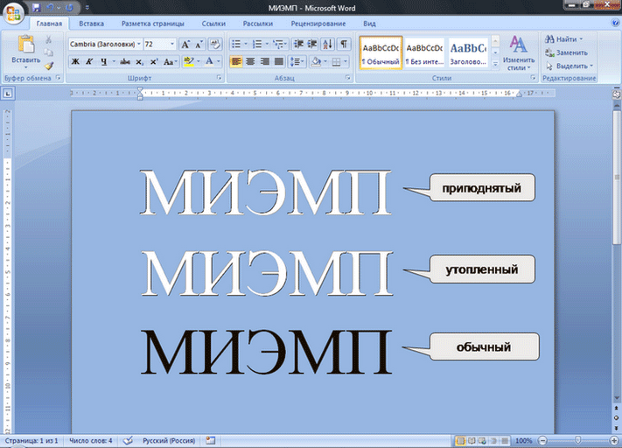Screen dimensions: 622x448
Task: Click the Русский (Россия) language indicator
Action: point(169,440)
